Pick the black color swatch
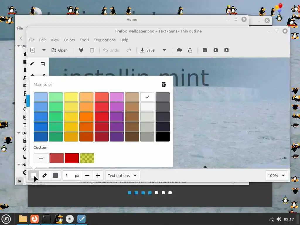 pos(162,137)
